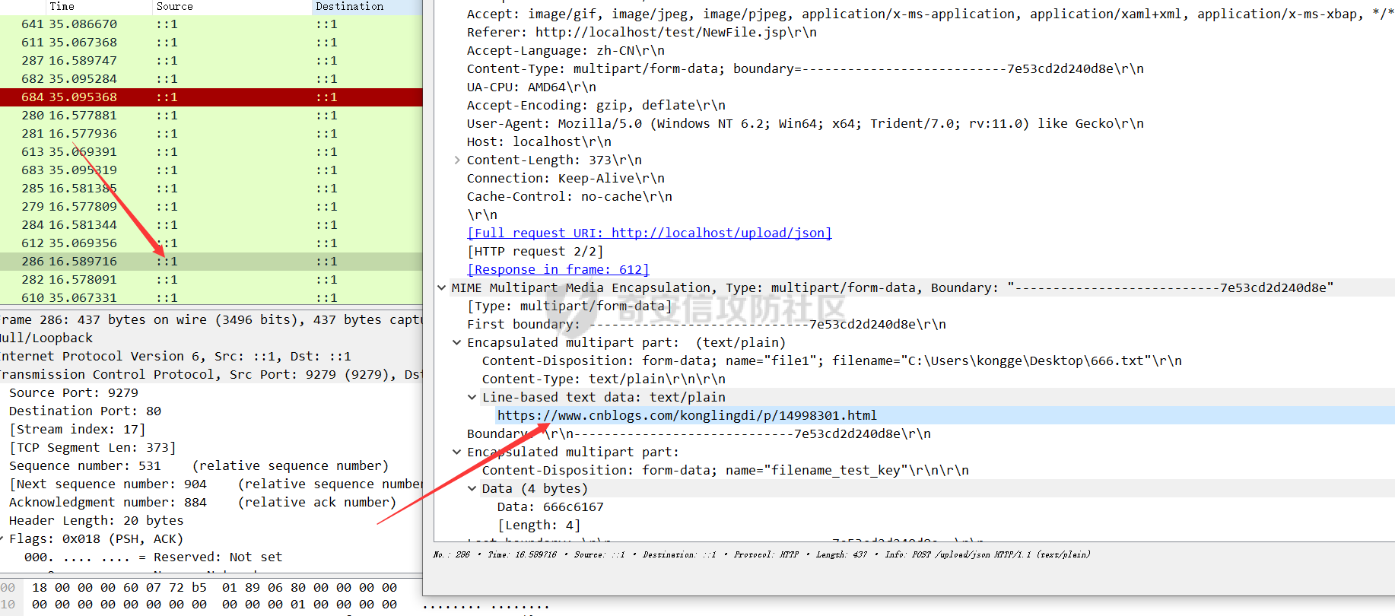Select packet 641 at time 35.086670
Image resolution: width=1395 pixels, height=616 pixels.
211,24
